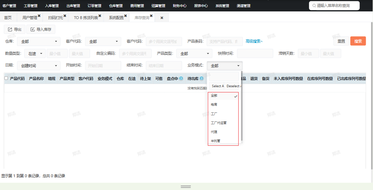Focus the 产品条码 input field
Screen dimensions: 373x190
click(225, 42)
